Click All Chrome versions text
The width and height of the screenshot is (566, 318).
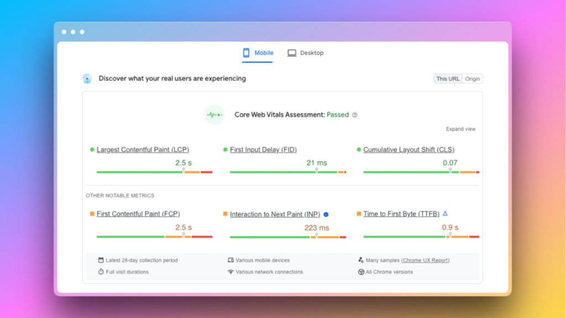[389, 272]
